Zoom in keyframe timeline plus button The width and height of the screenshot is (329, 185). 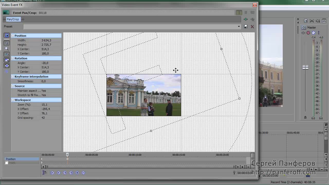pos(242,167)
